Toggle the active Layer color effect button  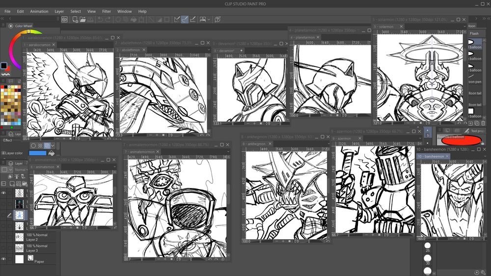click(x=47, y=145)
